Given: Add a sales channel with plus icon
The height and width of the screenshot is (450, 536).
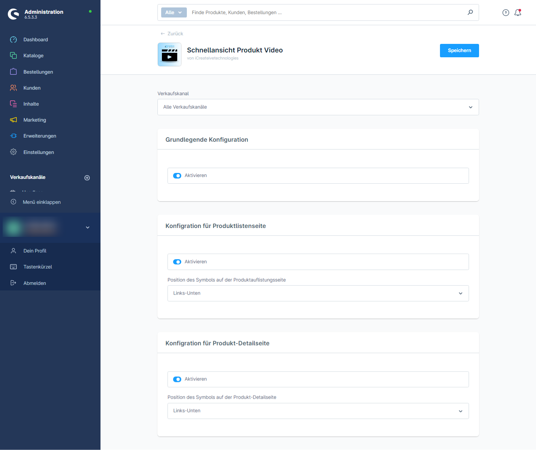Looking at the screenshot, I should (87, 178).
